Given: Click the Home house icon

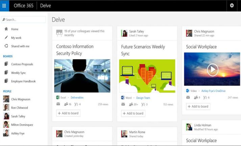Looking at the screenshot, I should pyautogui.click(x=6, y=29).
